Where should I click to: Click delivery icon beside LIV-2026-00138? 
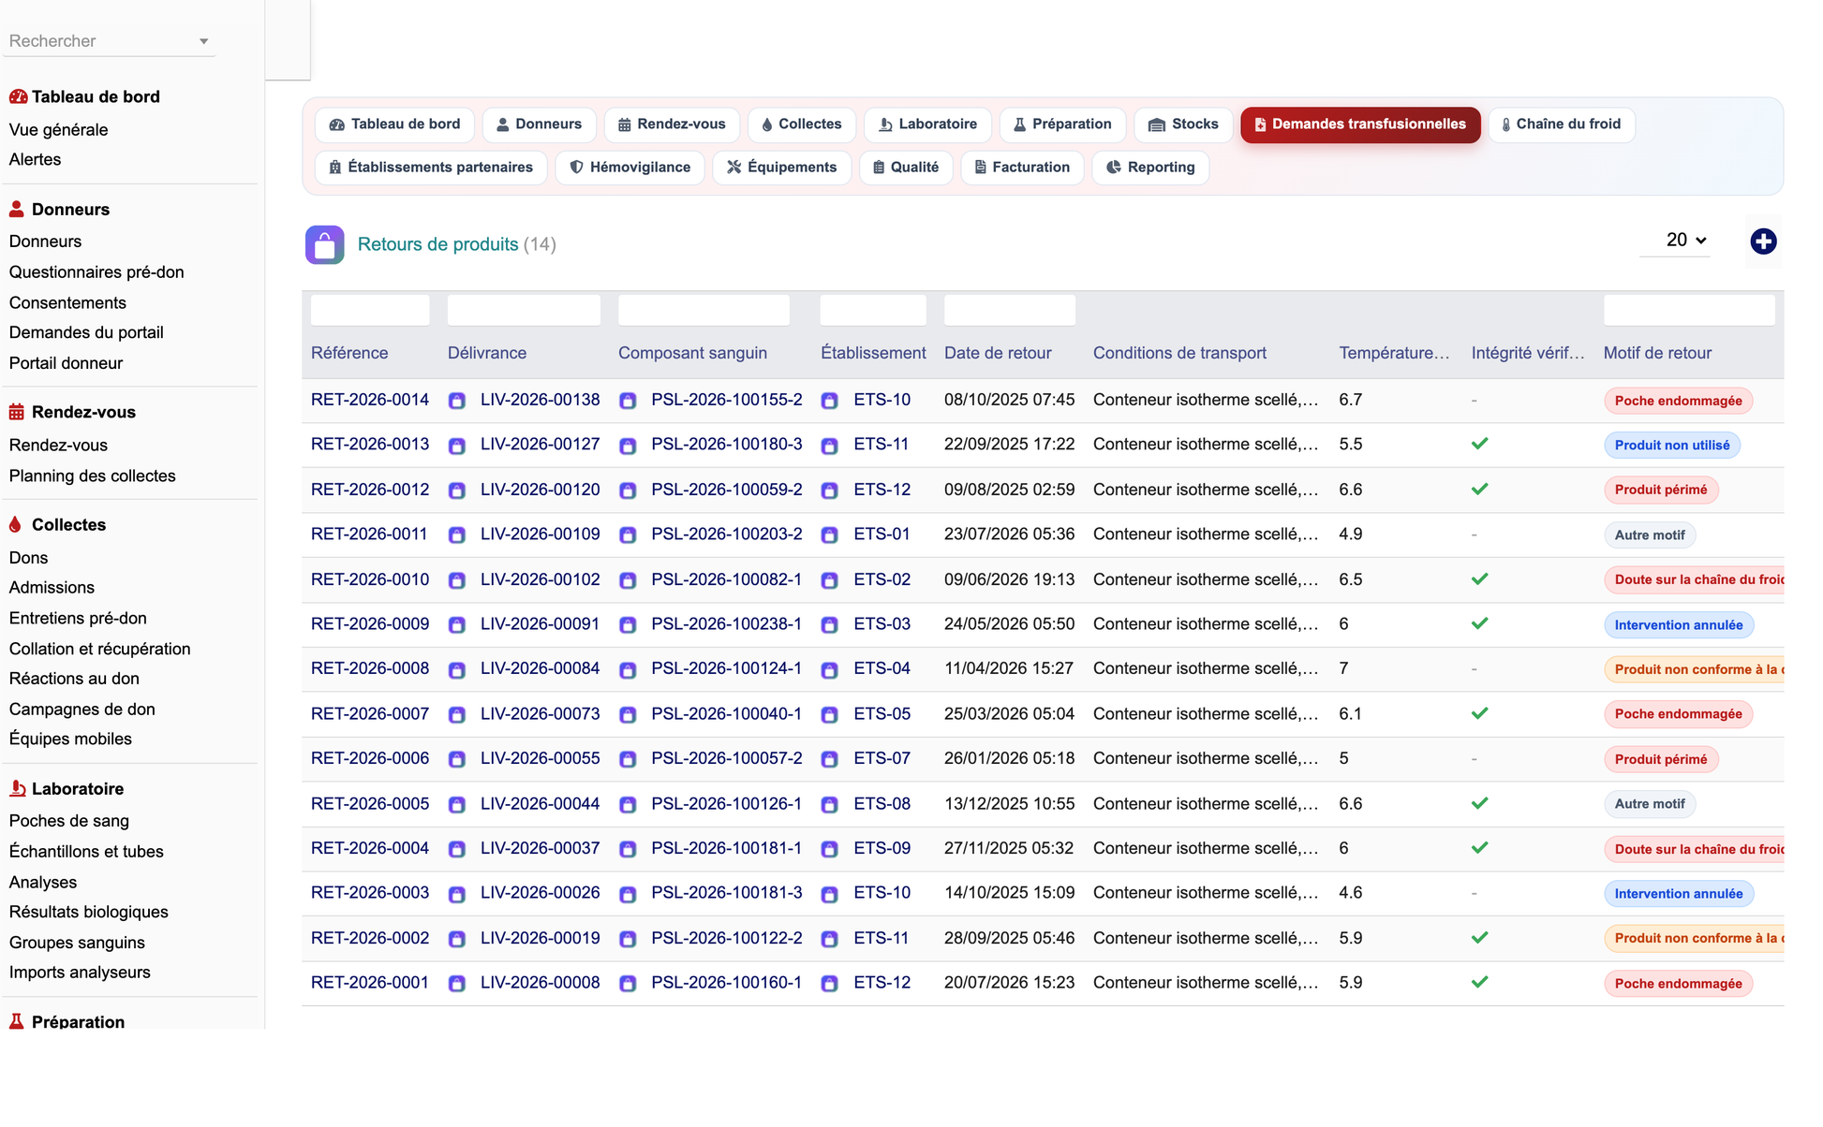pyautogui.click(x=457, y=401)
